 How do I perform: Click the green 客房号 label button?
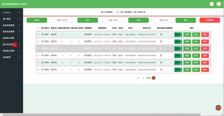pos(37,20)
